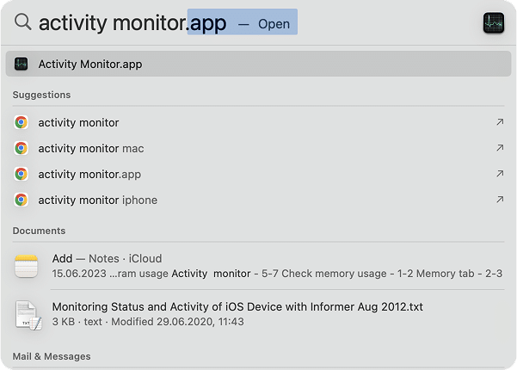This screenshot has width=517, height=370.
Task: Click the 'Mail & Messages' section header
Action: tap(52, 356)
